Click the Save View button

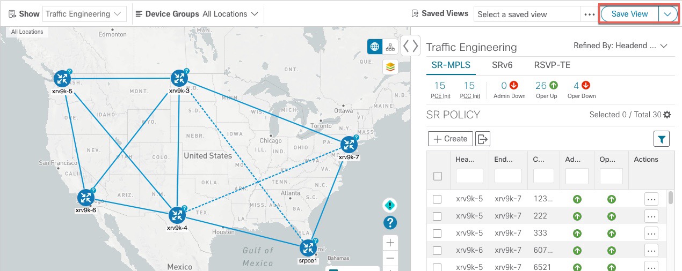[629, 14]
